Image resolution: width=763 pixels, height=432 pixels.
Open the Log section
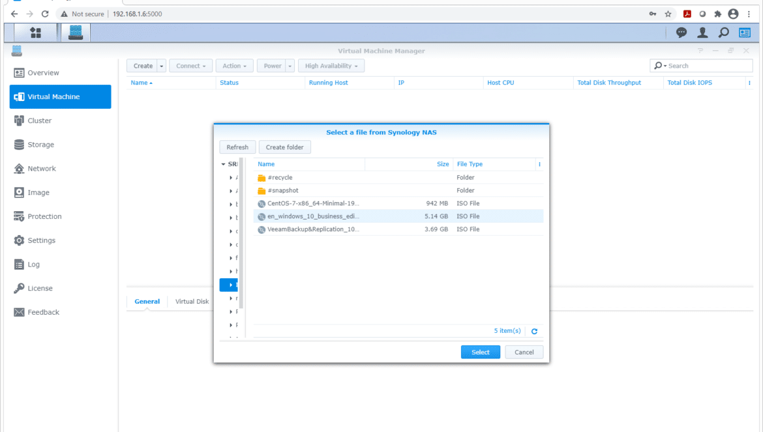tap(61, 265)
